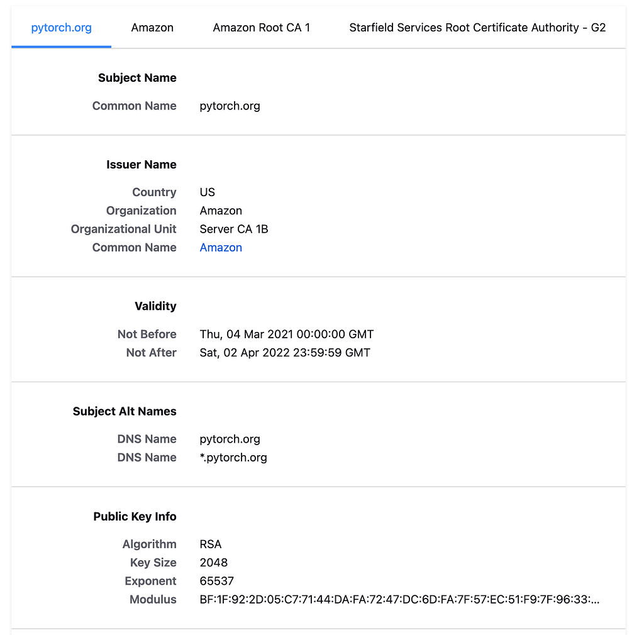Click the RSA algorithm value
This screenshot has height=635, width=644.
click(211, 544)
